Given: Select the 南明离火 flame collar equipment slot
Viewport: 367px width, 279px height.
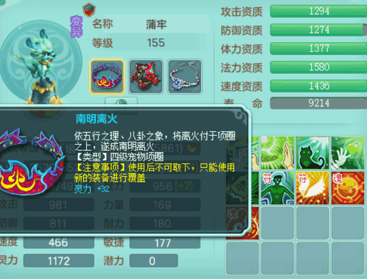Looking at the screenshot, I should [x=107, y=77].
